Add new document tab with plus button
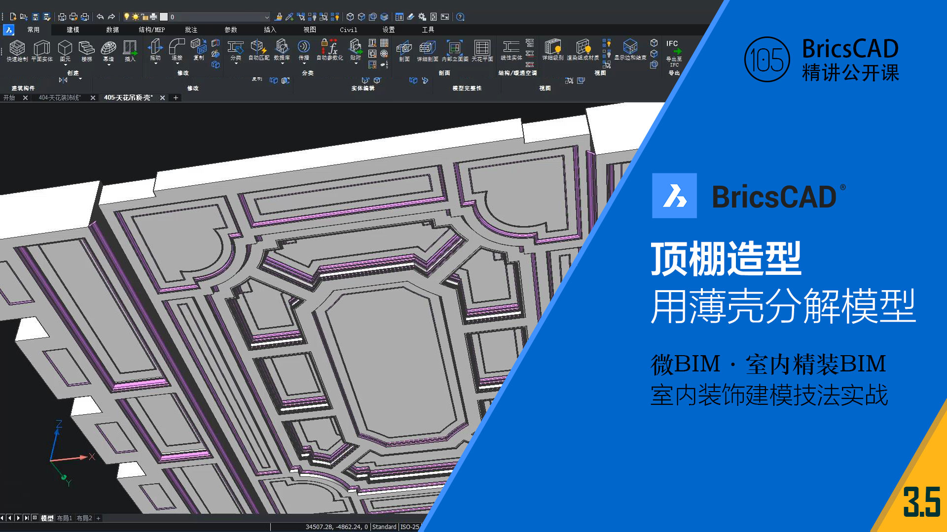The height and width of the screenshot is (532, 947). (x=176, y=98)
